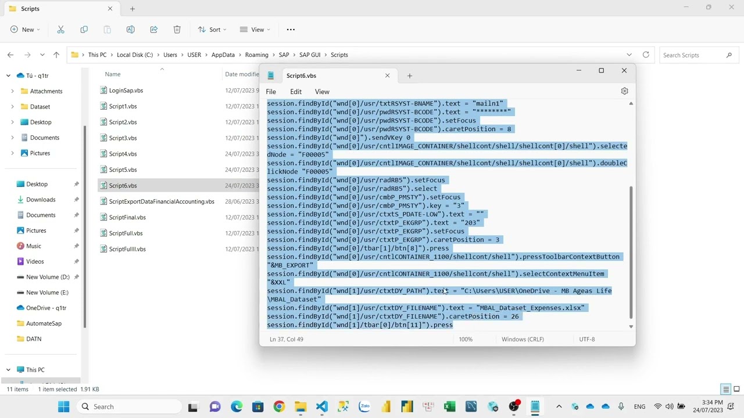Show hidden tray icons chevron
This screenshot has height=418, width=744.
pos(559,406)
